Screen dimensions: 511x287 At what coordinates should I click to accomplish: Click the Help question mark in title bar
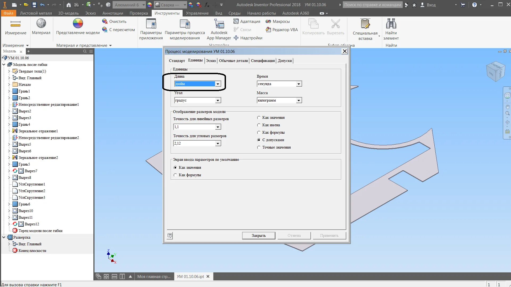475,5
